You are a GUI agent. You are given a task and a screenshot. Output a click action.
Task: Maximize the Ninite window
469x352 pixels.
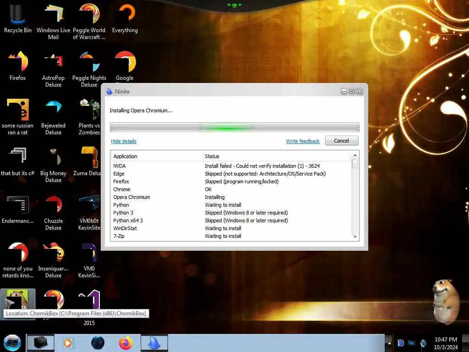tap(352, 92)
